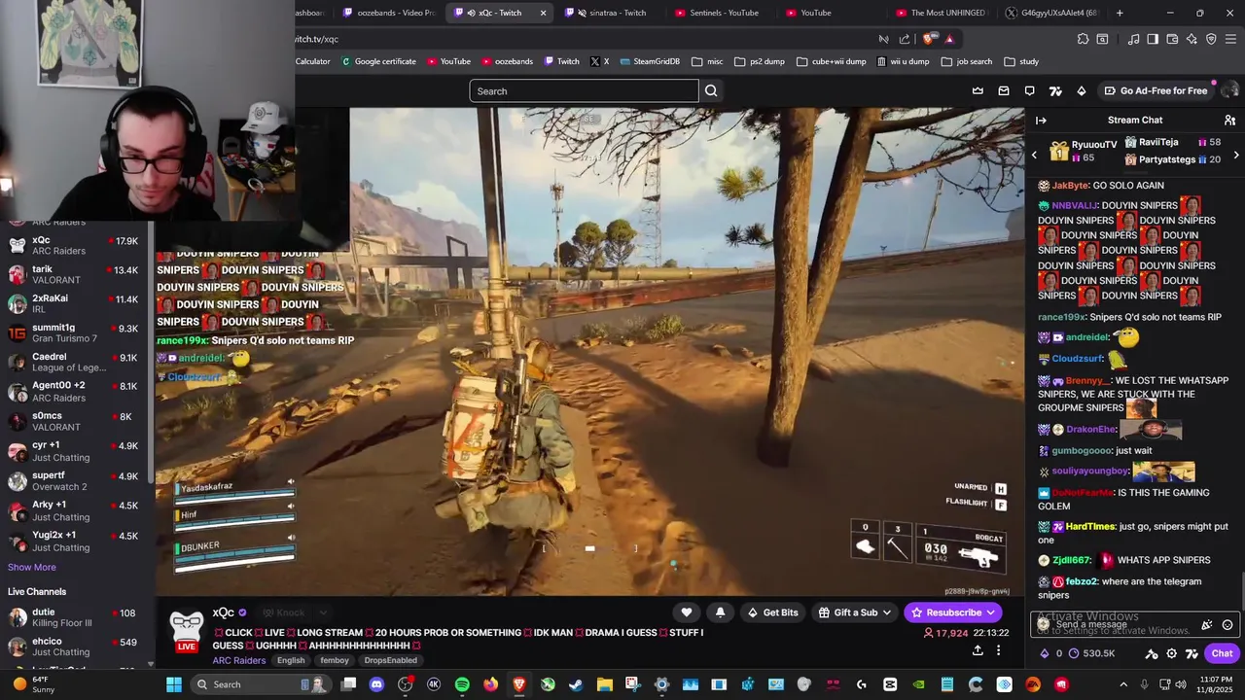Show hidden system tray icons

1123,684
